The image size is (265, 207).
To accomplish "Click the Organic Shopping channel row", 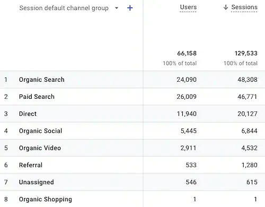I will click(132, 199).
